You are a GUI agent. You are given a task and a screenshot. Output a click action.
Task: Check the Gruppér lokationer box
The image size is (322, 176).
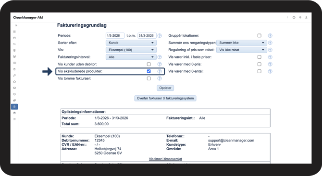[x=260, y=35]
